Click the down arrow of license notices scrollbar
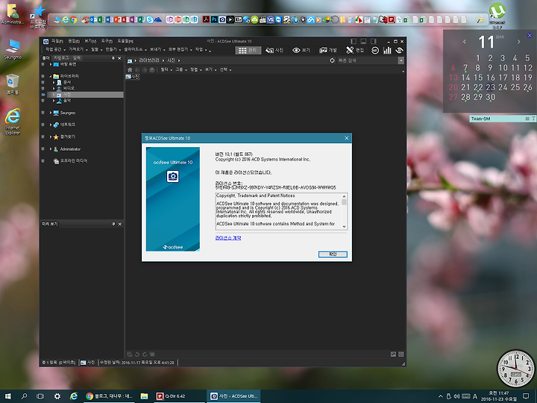The image size is (537, 403). click(x=344, y=227)
